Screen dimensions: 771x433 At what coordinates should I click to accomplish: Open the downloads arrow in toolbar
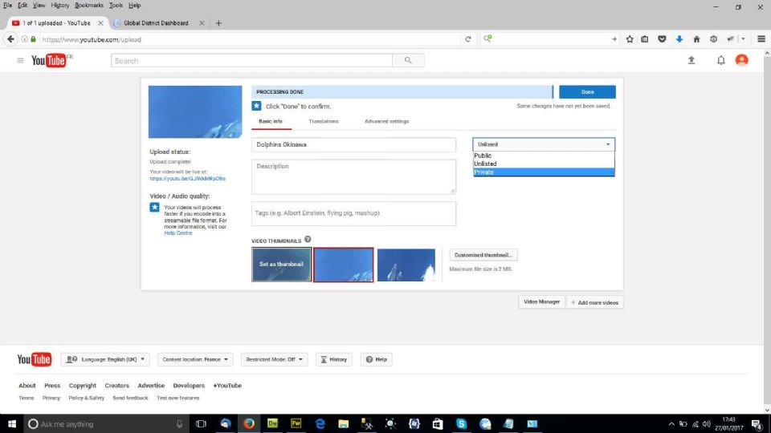(x=679, y=39)
